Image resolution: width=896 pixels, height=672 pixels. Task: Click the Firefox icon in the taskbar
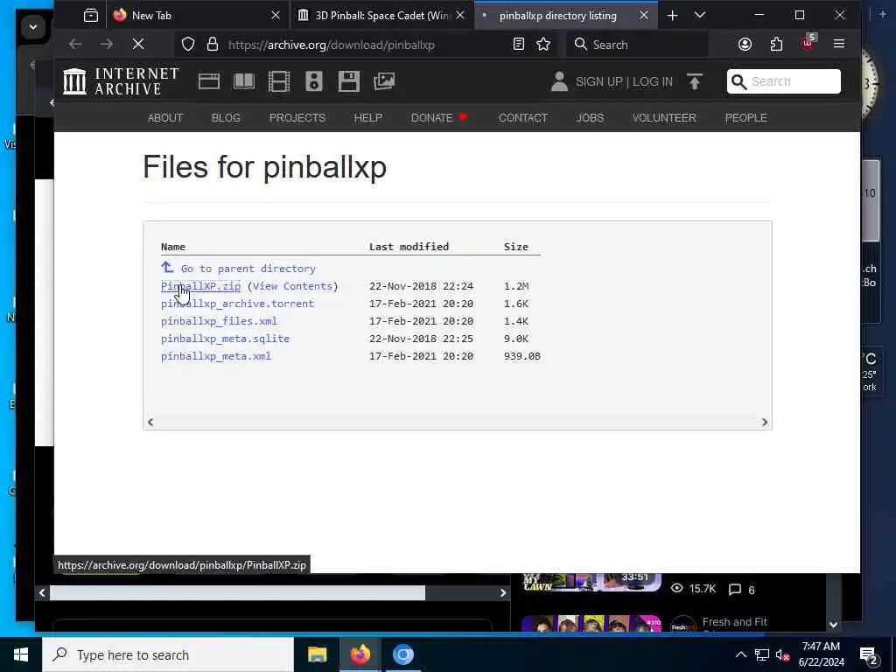[x=360, y=654]
